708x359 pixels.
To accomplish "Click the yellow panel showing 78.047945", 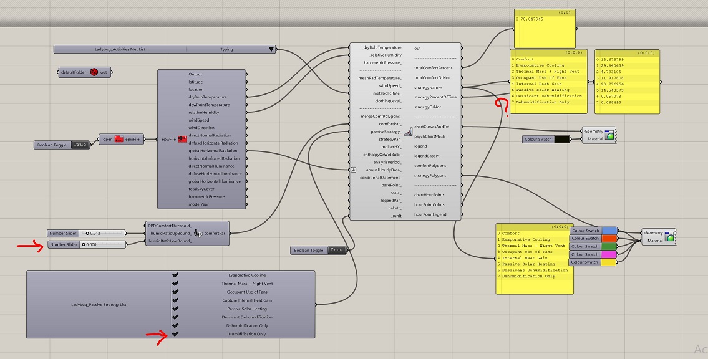I will [545, 29].
